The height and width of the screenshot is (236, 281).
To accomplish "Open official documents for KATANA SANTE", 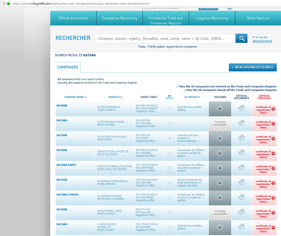I will click(x=241, y=168).
